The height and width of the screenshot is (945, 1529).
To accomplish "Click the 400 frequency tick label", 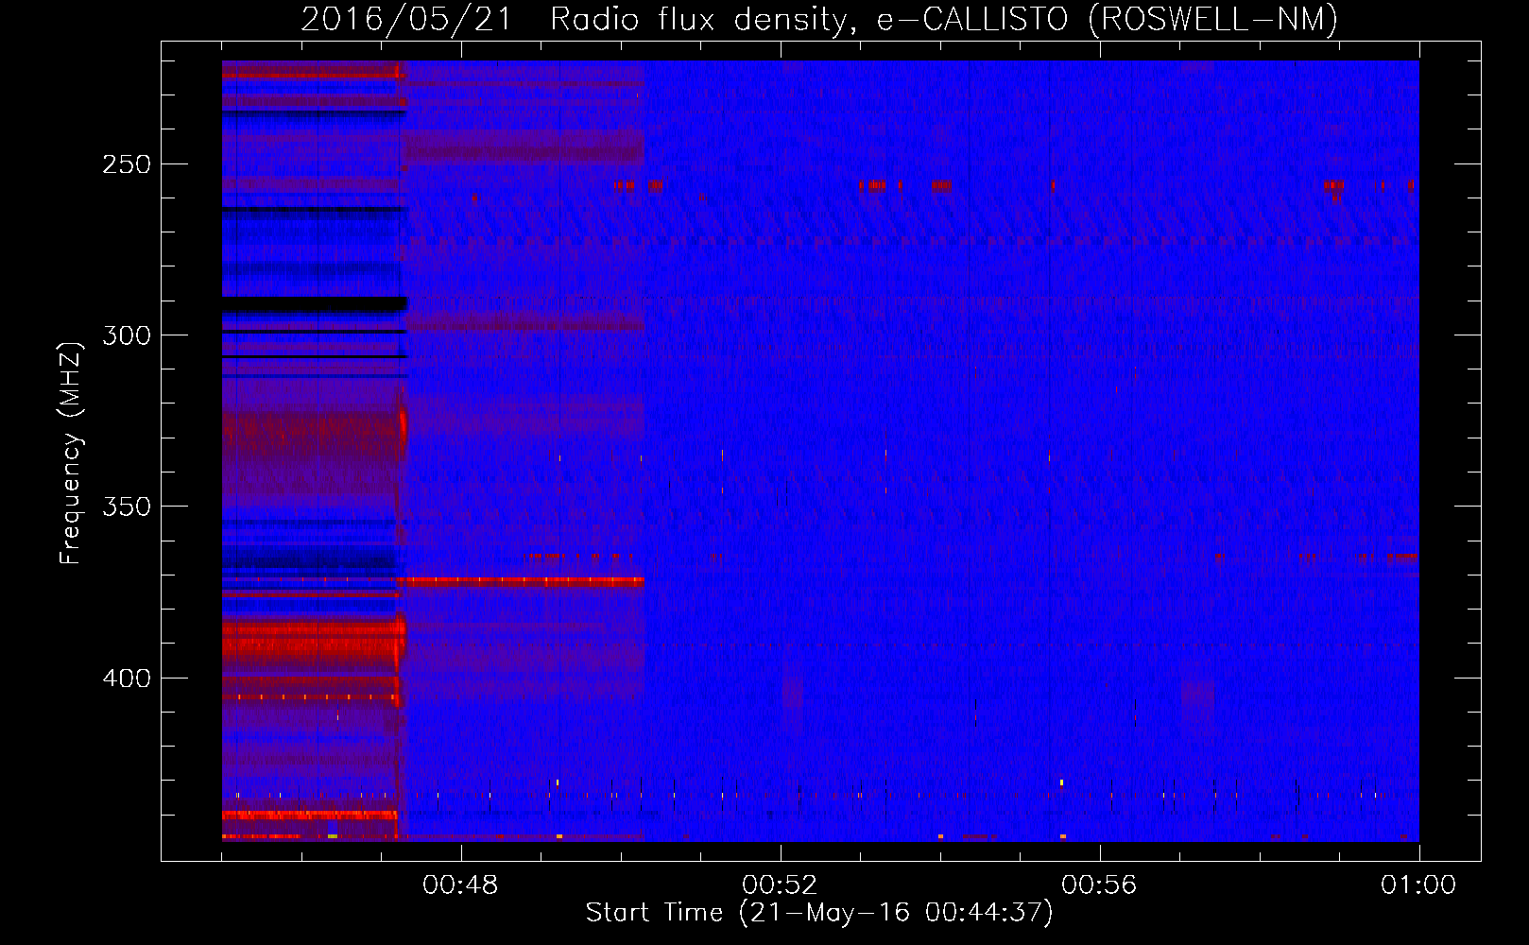I will click(127, 679).
